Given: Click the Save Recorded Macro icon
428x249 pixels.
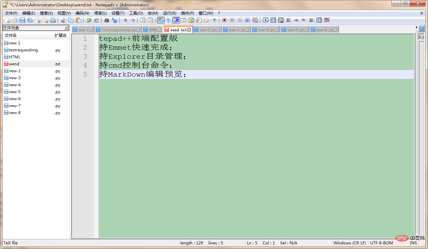Looking at the screenshot, I should pyautogui.click(x=255, y=20).
